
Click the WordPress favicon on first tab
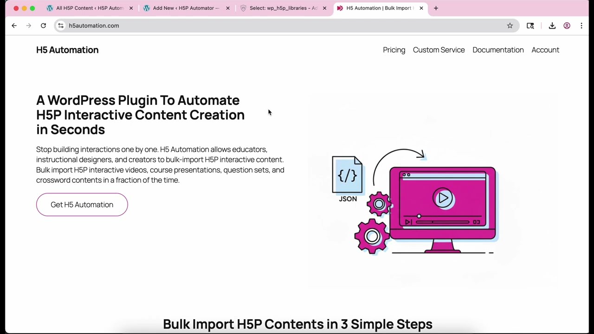50,8
